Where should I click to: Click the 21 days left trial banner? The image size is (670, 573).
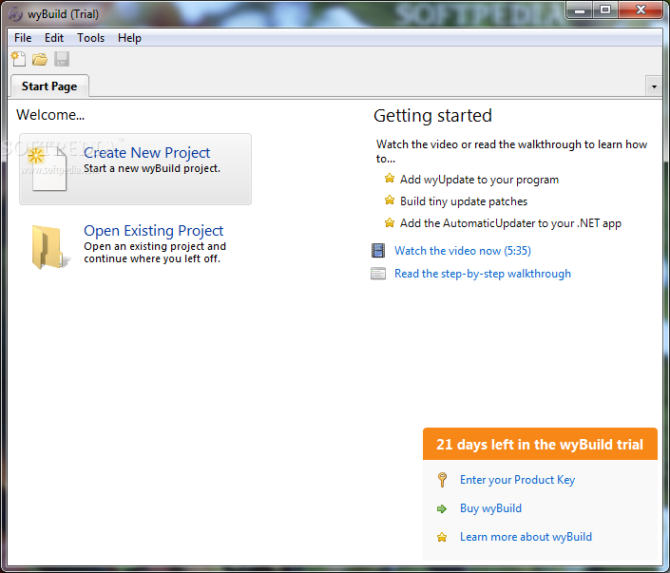(x=540, y=445)
